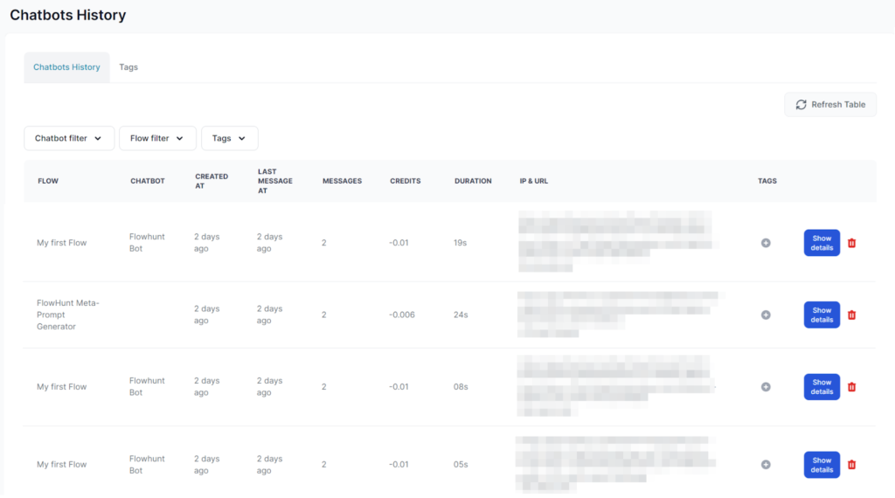This screenshot has width=895, height=498.
Task: Delete the first My first Flow row
Action: (x=852, y=243)
